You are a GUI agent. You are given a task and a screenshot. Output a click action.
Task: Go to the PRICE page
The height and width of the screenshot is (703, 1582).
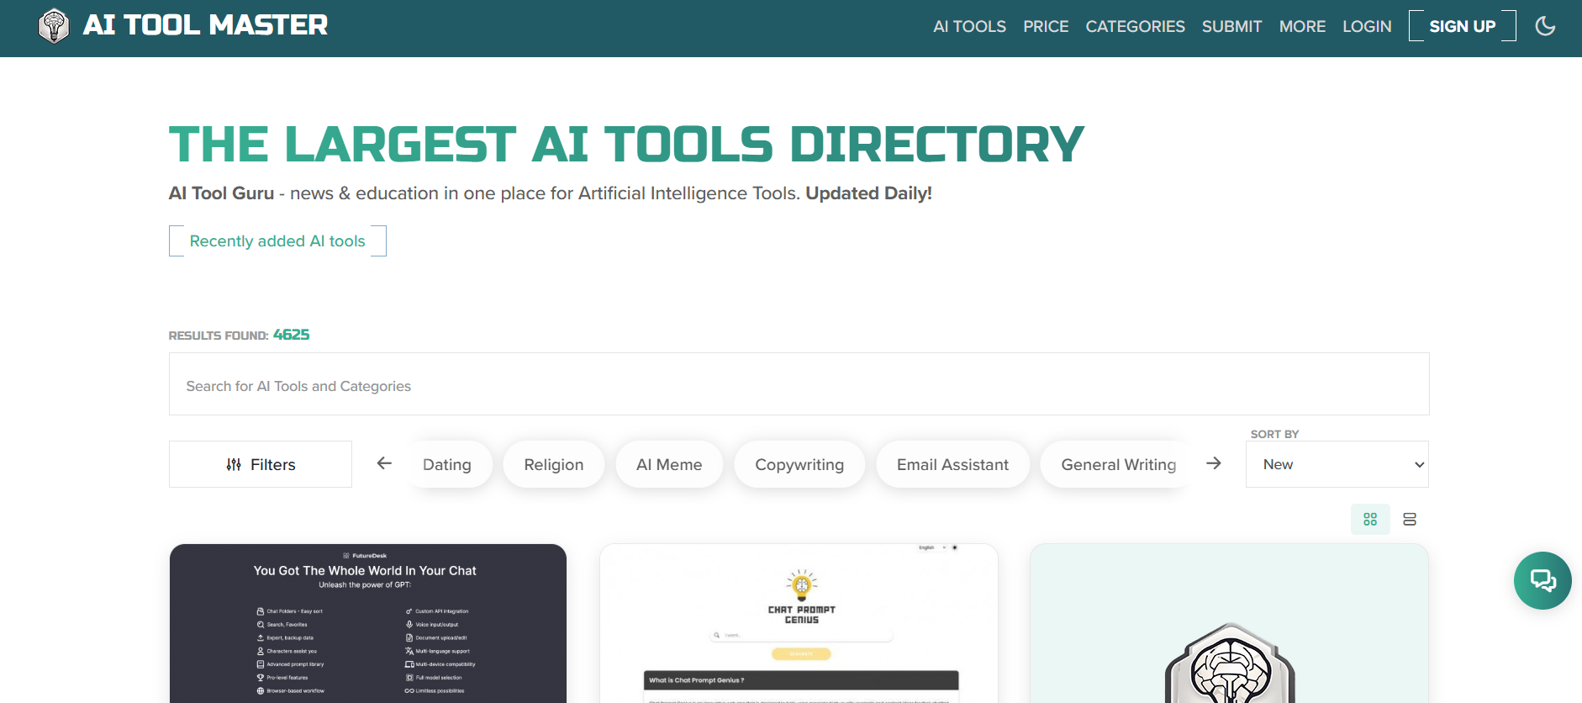[1046, 26]
